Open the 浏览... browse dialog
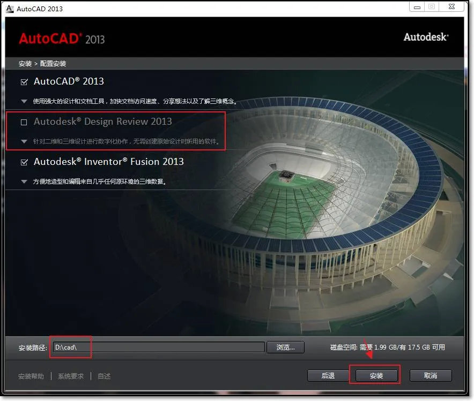The image size is (474, 401). pyautogui.click(x=285, y=347)
